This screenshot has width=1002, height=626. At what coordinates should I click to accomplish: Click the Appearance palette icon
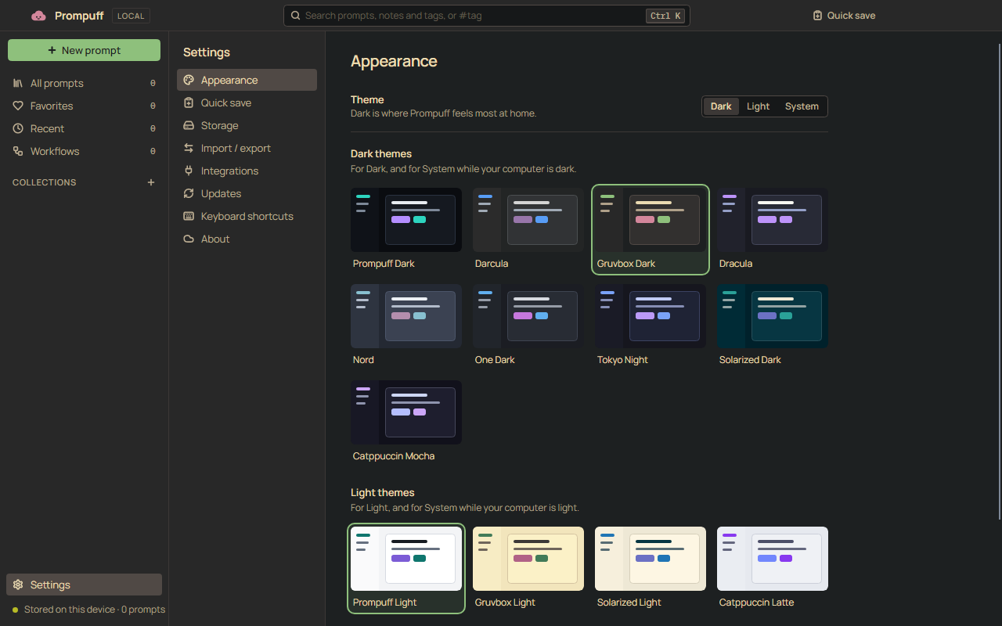click(x=189, y=80)
